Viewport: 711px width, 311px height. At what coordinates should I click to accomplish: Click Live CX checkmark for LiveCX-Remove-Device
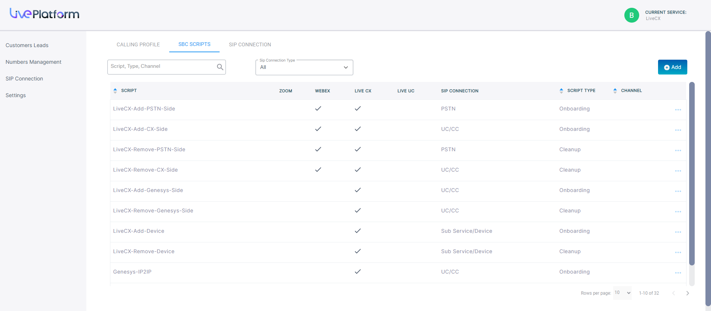(x=358, y=251)
